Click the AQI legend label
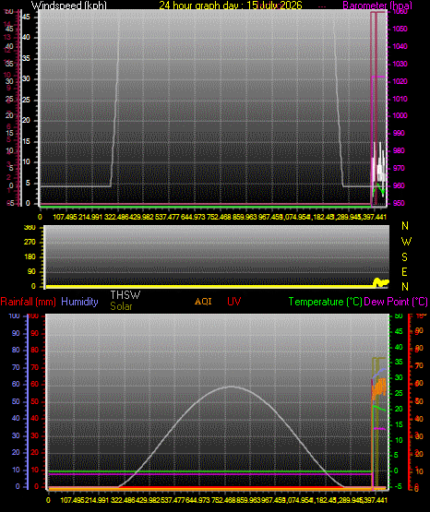Screen dimensions: 430x512 click(x=203, y=302)
